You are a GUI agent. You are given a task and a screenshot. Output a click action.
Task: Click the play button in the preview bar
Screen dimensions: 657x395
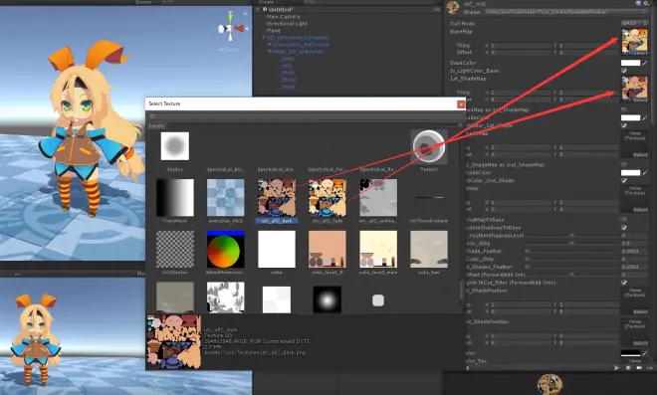coord(616,368)
